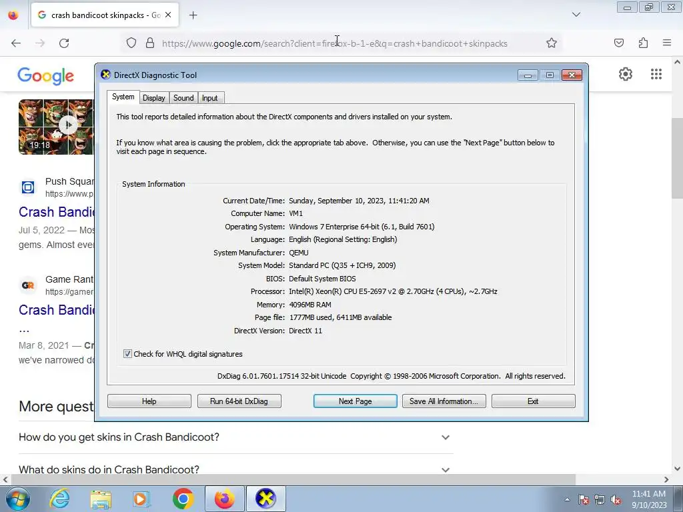Reload the Firefox page

[x=64, y=43]
